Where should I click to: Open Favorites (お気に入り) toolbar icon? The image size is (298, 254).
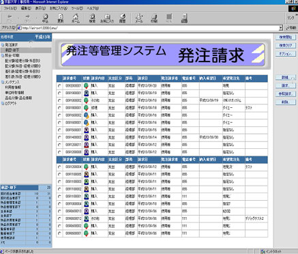click(107, 18)
